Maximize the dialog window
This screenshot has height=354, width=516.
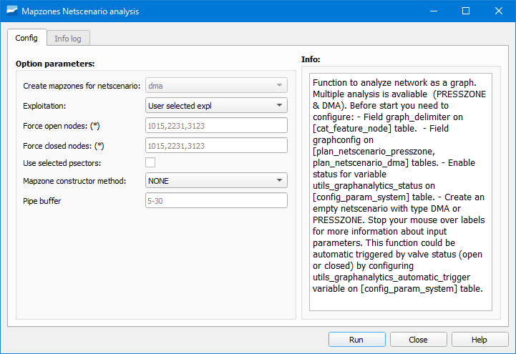[465, 11]
